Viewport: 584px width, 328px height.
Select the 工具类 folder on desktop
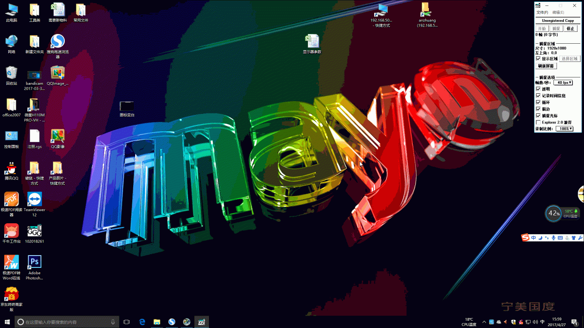point(34,13)
